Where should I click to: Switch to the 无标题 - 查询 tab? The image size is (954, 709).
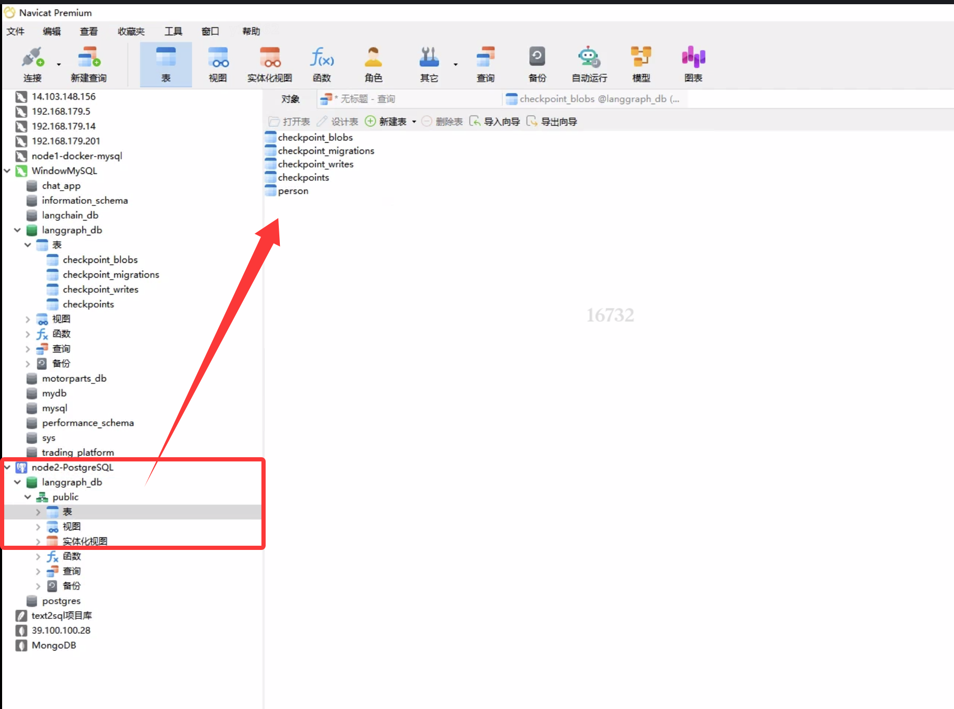pos(408,99)
